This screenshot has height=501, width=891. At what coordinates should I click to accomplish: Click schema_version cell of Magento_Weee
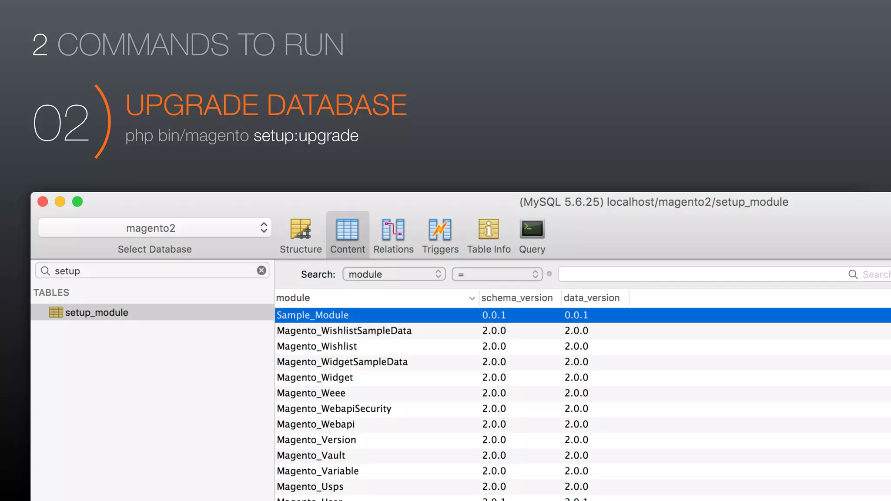494,393
